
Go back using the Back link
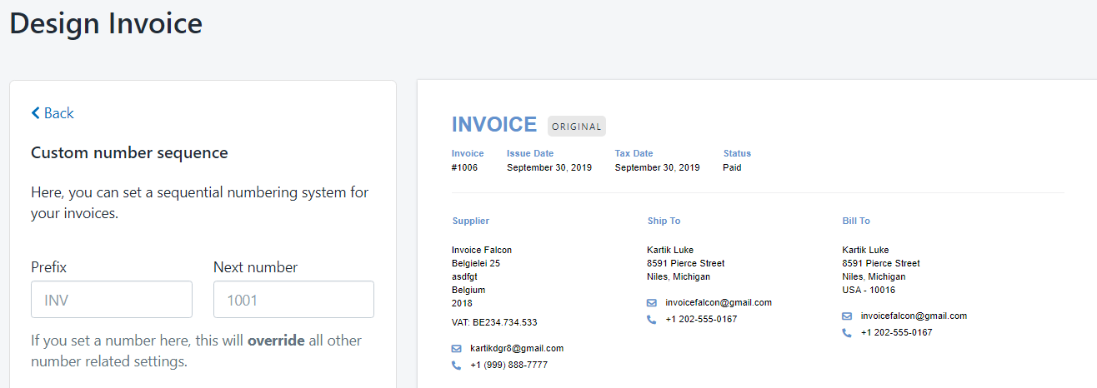point(53,113)
